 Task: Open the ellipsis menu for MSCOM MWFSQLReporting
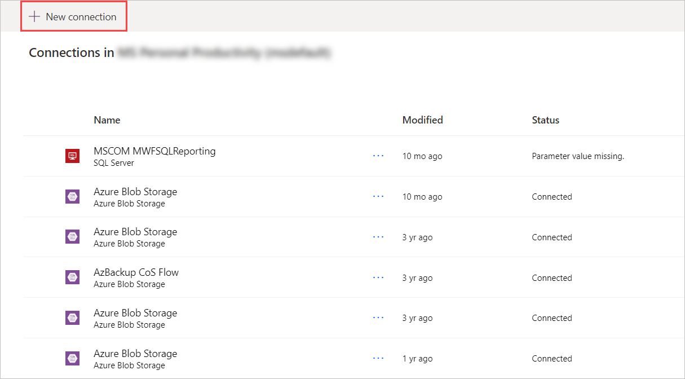378,156
